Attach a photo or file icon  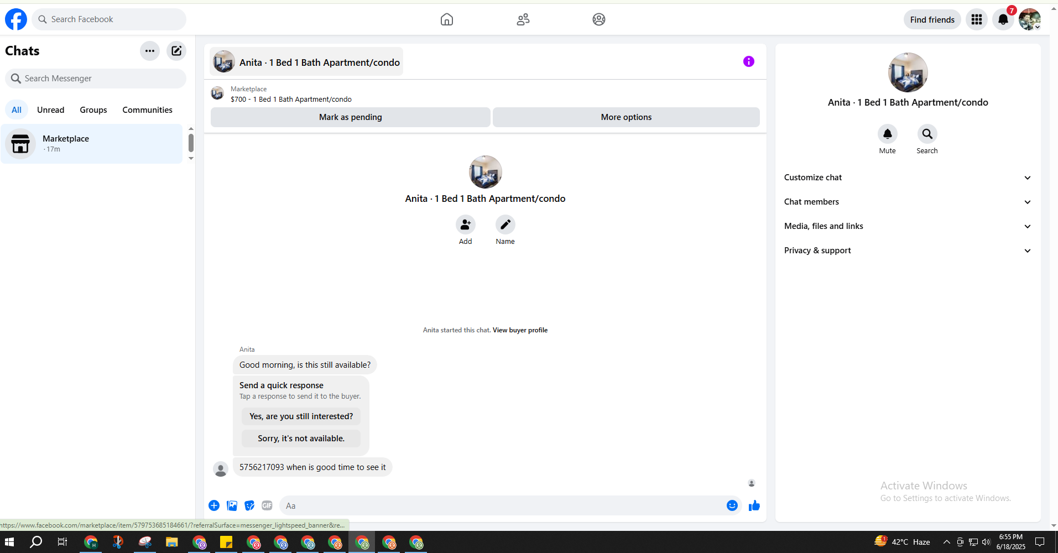(232, 505)
